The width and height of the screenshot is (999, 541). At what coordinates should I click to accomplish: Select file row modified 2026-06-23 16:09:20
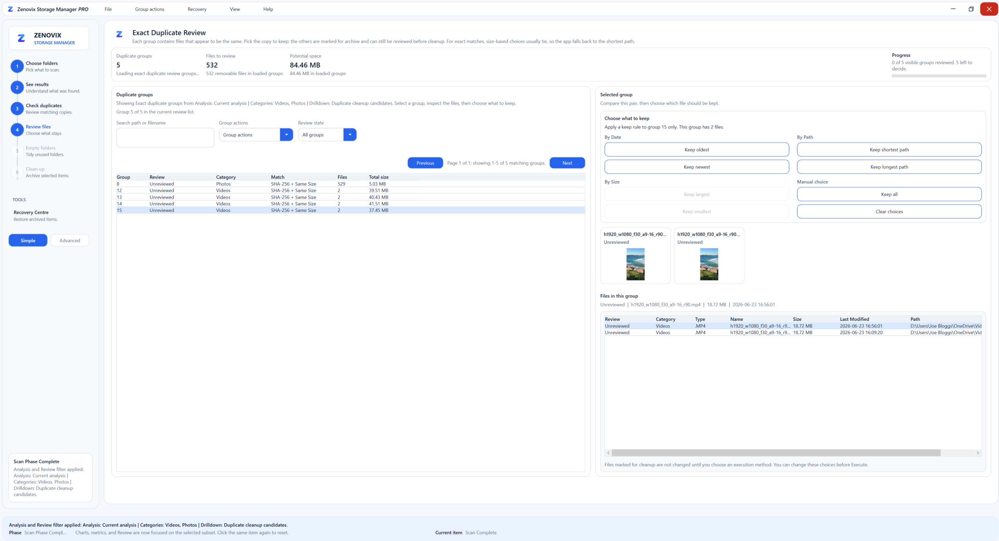[793, 333]
